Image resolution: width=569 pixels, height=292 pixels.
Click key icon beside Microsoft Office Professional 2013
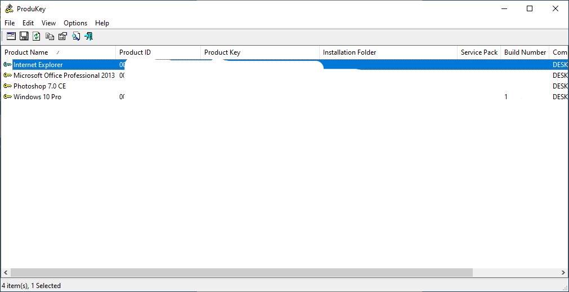coord(8,76)
